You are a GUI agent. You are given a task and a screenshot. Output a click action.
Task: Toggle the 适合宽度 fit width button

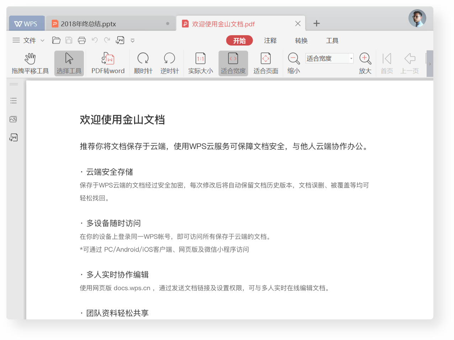coord(233,63)
